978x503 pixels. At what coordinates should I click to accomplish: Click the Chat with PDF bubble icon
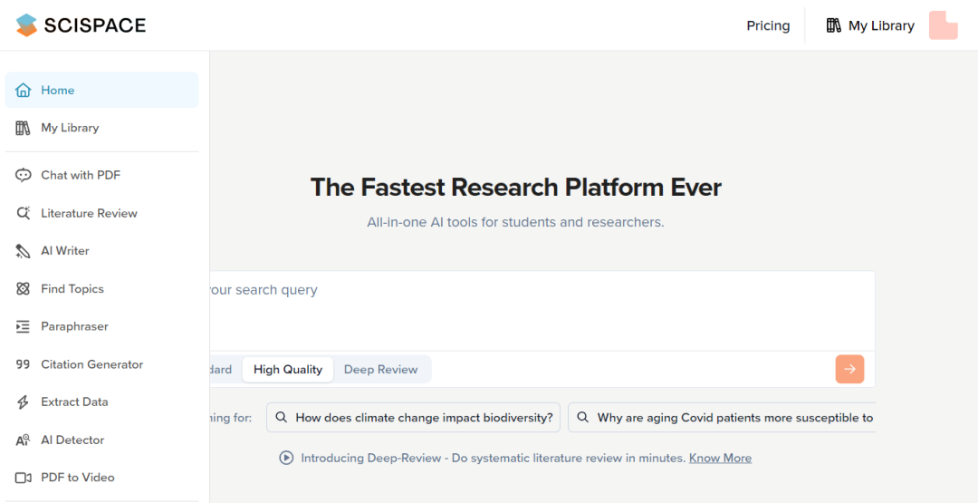click(23, 175)
